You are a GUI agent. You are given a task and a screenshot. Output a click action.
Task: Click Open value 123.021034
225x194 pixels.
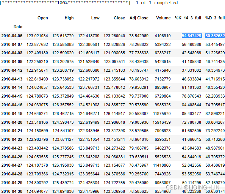[37, 36]
